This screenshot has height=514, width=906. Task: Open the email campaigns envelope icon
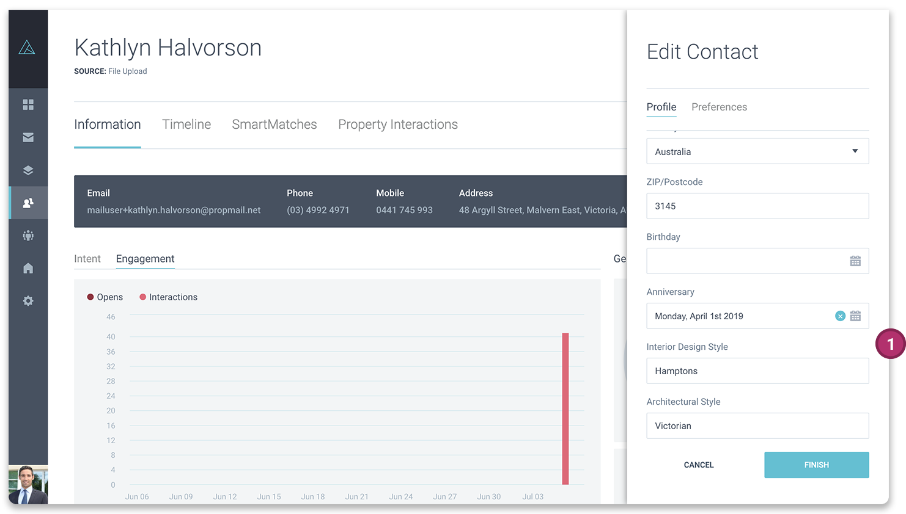[x=28, y=137]
